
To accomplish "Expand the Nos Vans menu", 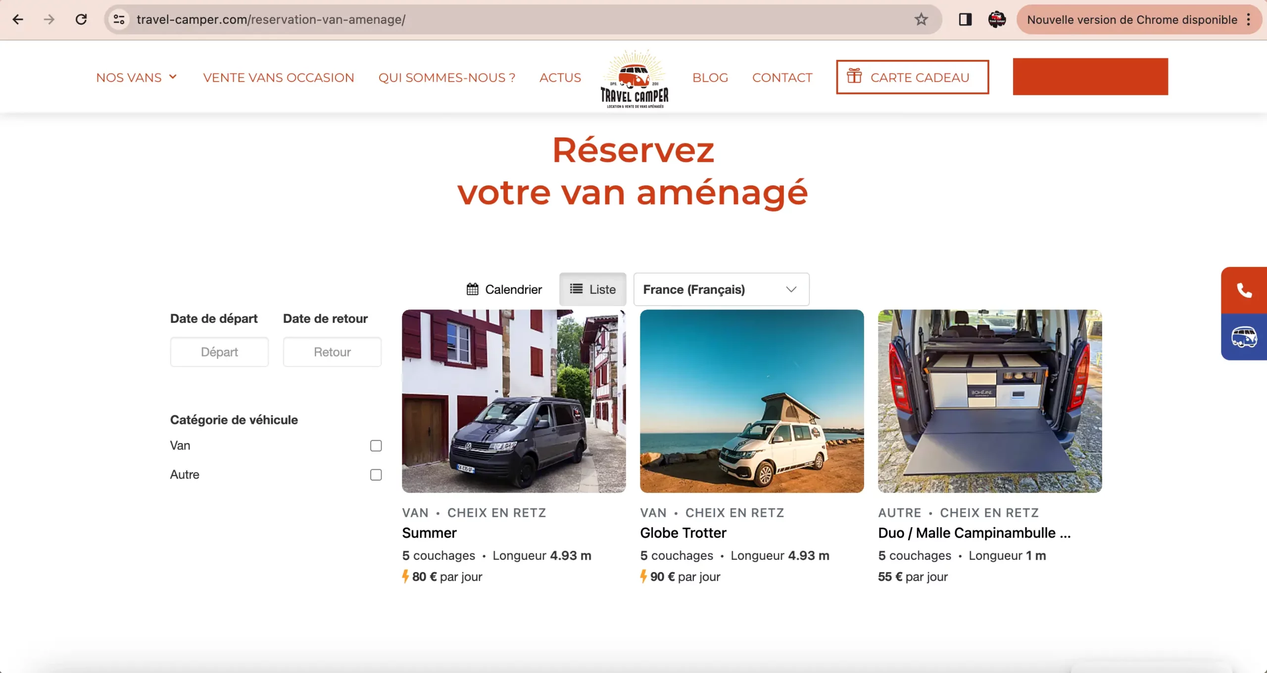I will click(136, 78).
